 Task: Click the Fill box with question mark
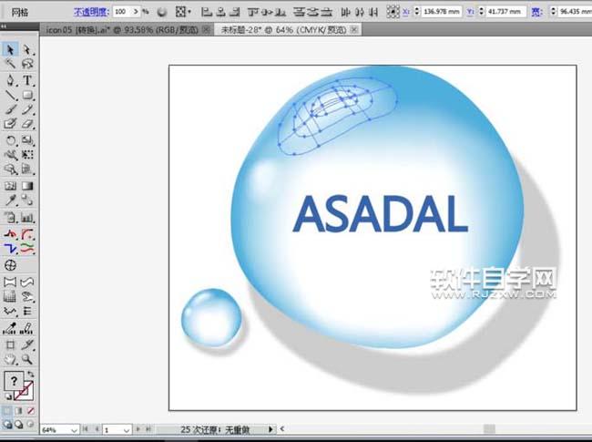point(14,381)
